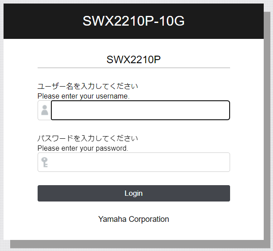Click white space left of the Login button
The image size is (273, 251).
tap(20, 194)
